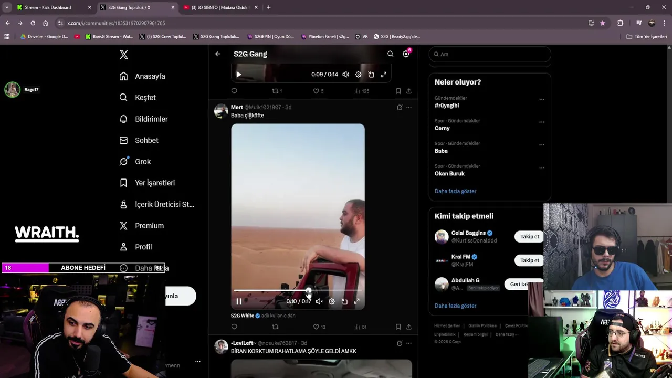Like the post with 5 likes
This screenshot has height=378, width=672.
pos(318,91)
